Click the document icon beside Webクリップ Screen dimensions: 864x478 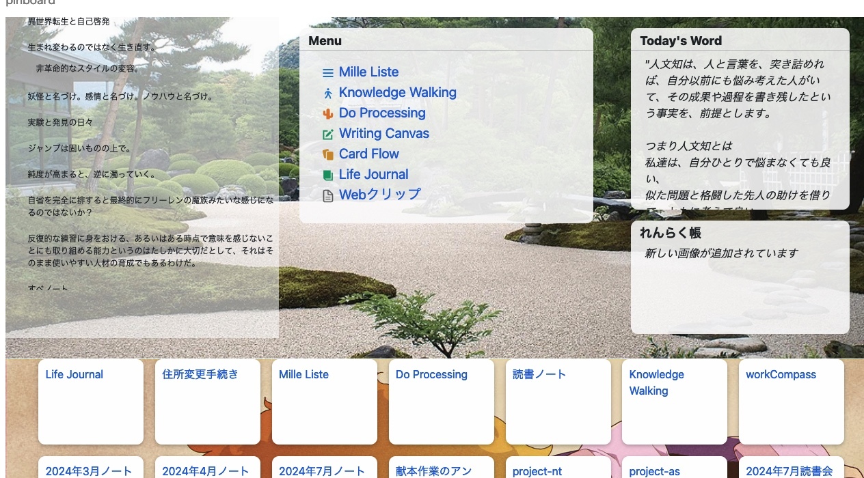(328, 196)
